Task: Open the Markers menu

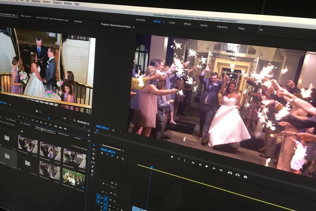Action: point(46,2)
